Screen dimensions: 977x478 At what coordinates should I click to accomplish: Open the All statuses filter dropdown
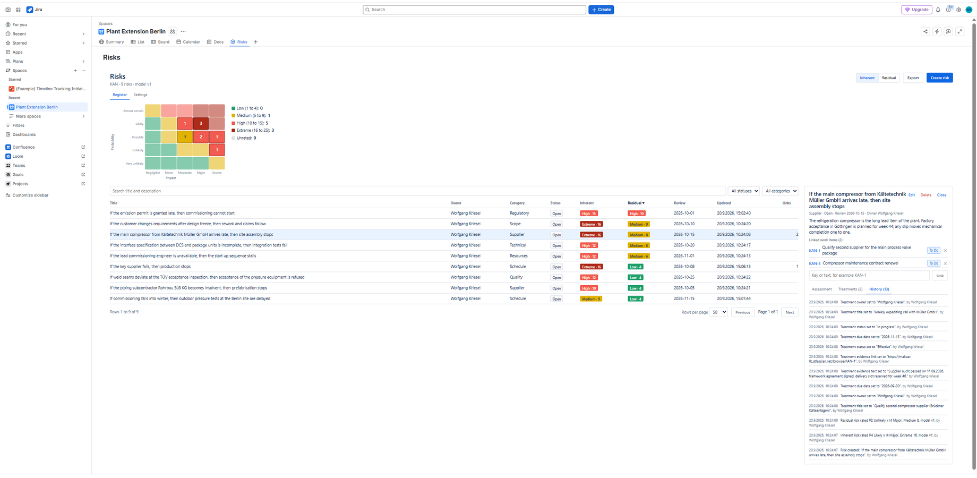coord(744,191)
